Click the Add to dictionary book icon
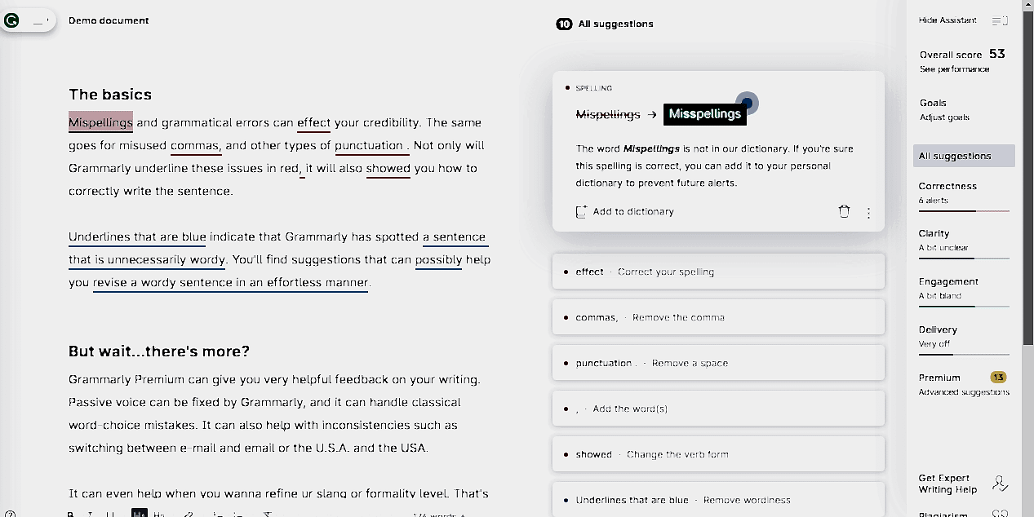 pyautogui.click(x=581, y=212)
